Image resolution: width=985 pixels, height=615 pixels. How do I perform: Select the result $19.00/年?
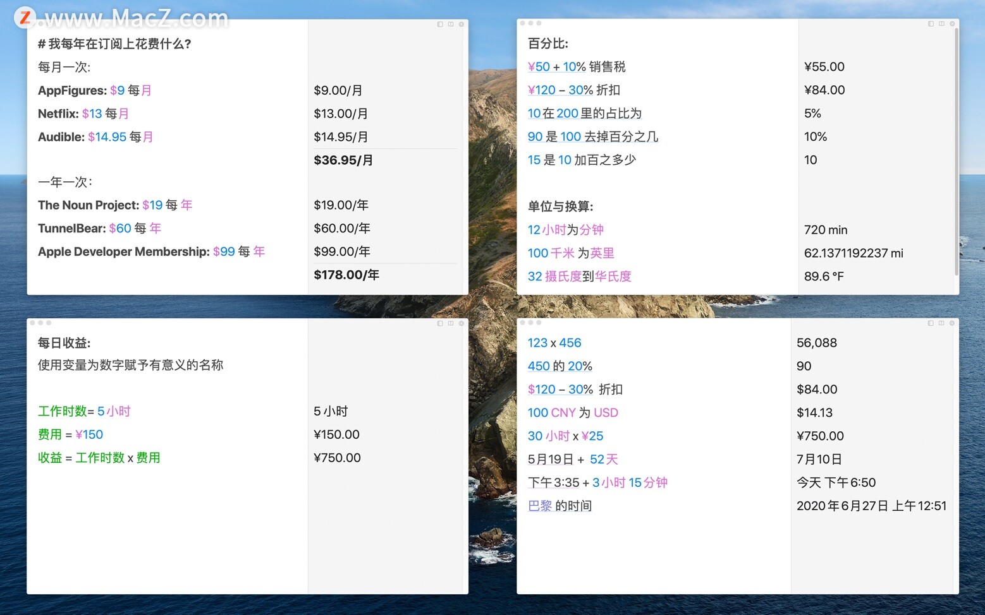coord(341,205)
